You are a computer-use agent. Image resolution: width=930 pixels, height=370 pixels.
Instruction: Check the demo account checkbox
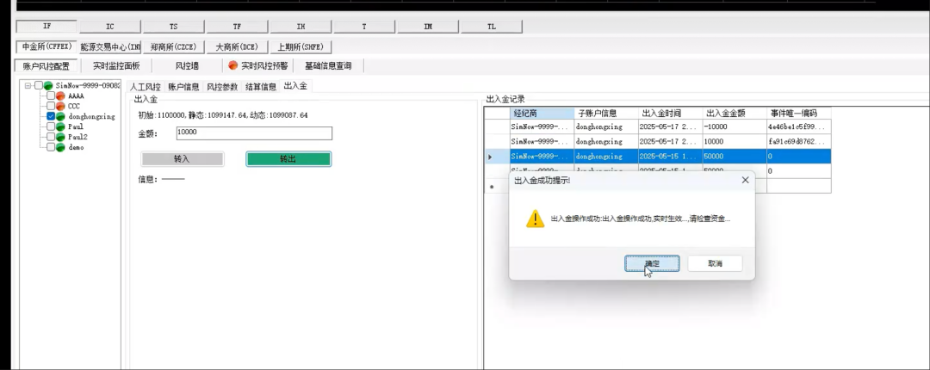pos(51,146)
